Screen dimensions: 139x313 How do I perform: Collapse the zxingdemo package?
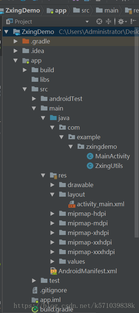(x=71, y=147)
